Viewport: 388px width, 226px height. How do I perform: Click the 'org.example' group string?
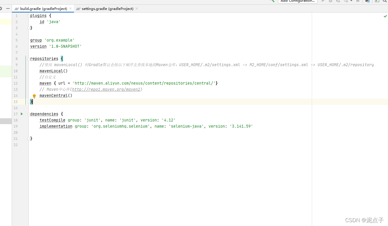tap(60, 40)
